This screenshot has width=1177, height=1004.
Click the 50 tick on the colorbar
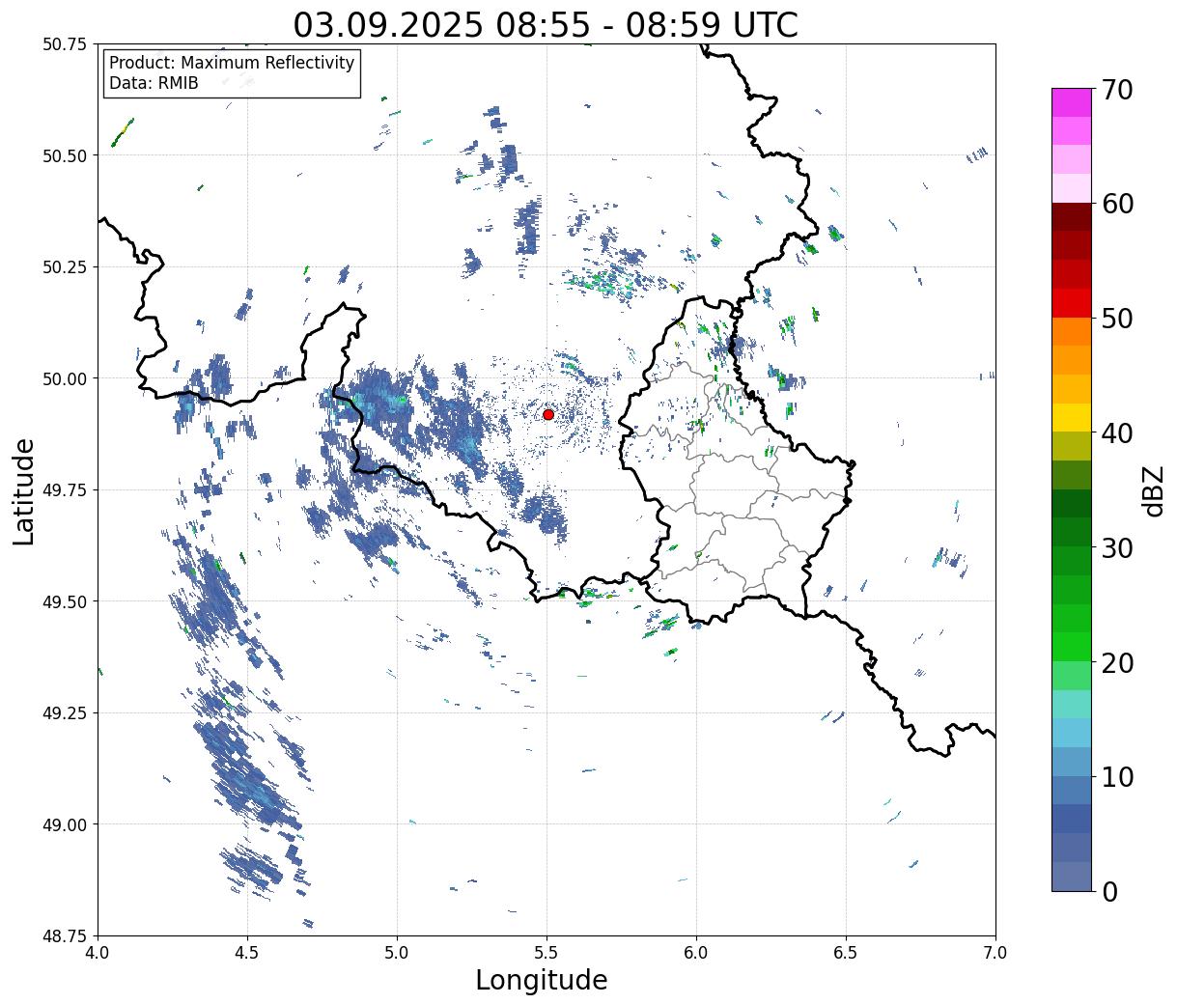tap(1117, 319)
